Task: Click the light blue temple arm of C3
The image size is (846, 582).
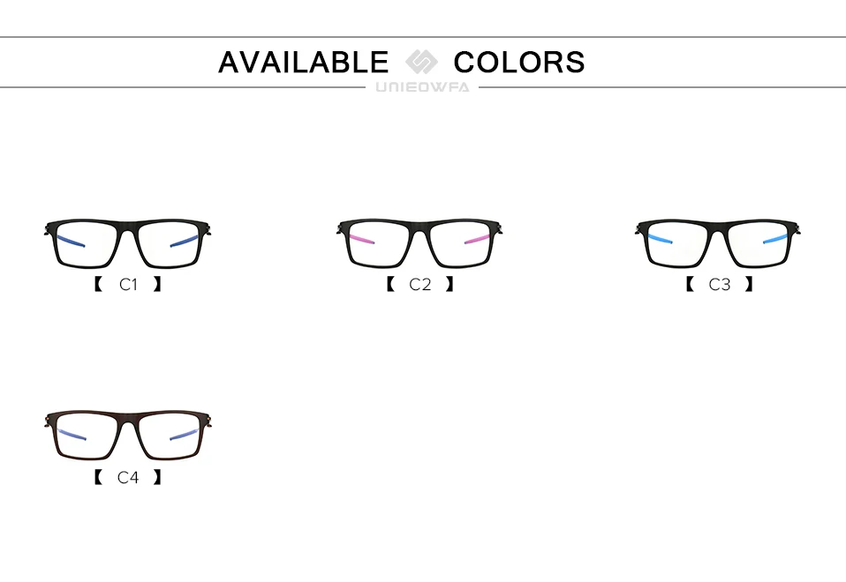Action: [x=660, y=239]
